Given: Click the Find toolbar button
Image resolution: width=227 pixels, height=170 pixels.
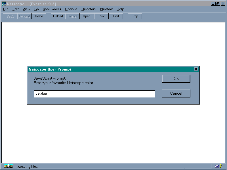Looking at the screenshot, I should click(x=116, y=16).
